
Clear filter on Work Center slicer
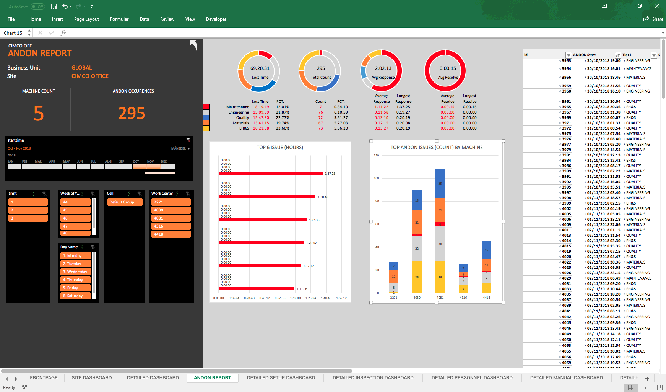click(188, 194)
